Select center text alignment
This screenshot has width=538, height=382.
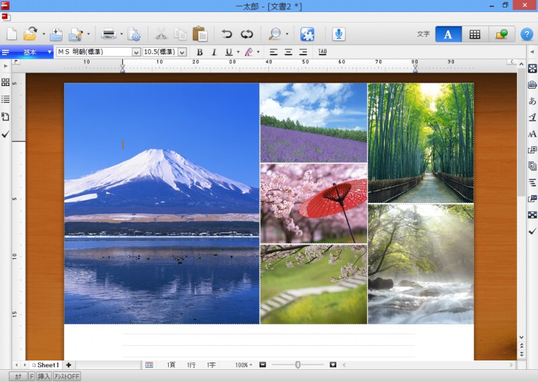(289, 52)
